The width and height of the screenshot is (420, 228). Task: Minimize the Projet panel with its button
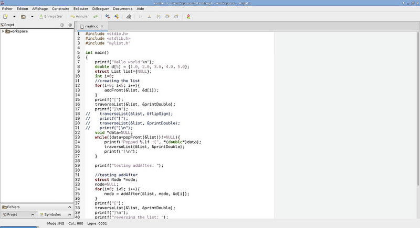coord(62,25)
